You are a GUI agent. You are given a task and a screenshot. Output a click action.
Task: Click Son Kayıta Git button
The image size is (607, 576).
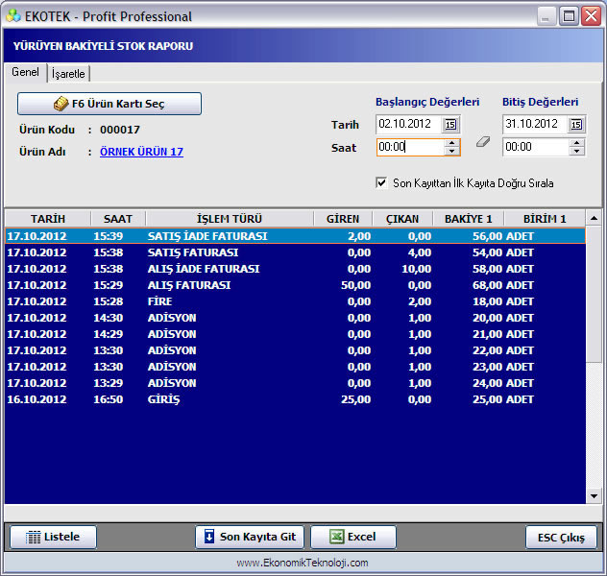[x=250, y=537]
